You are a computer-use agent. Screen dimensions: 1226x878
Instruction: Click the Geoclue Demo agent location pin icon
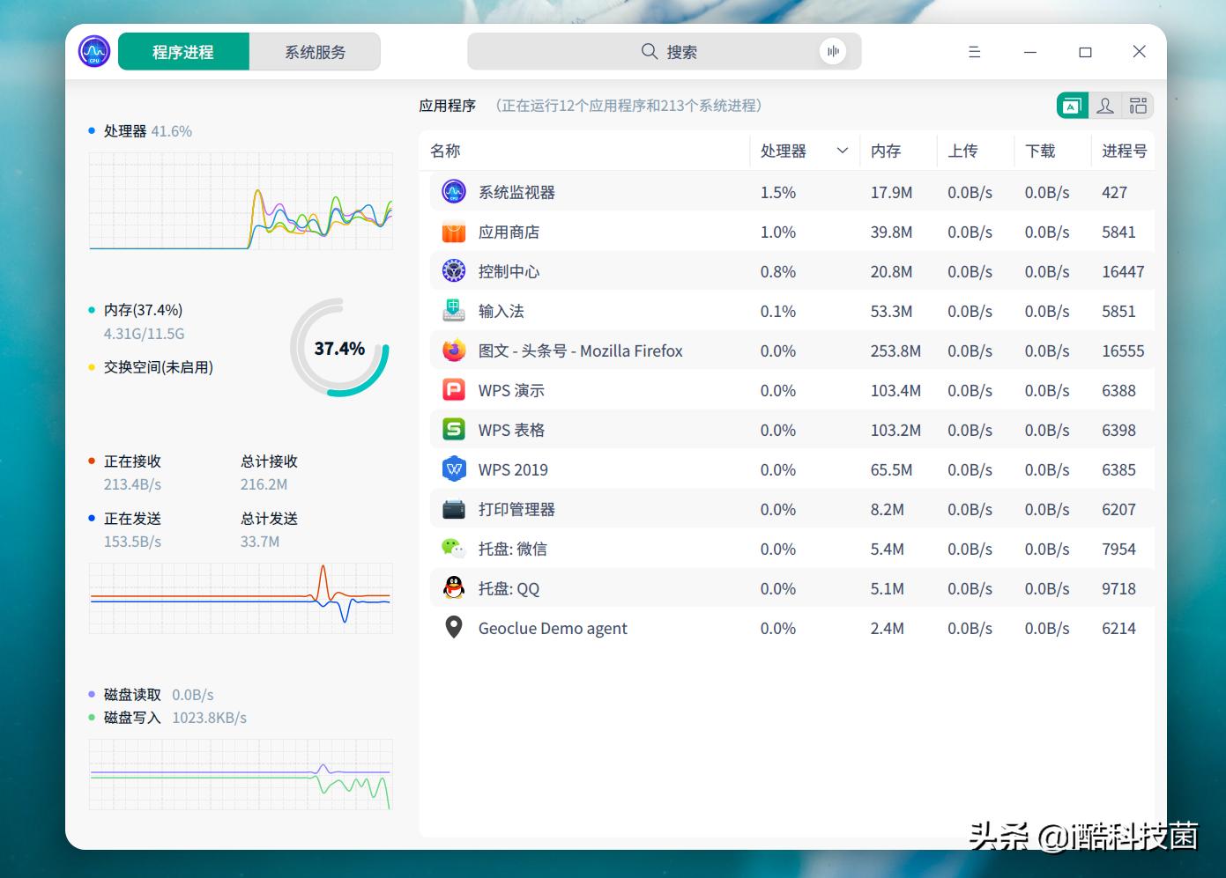click(x=453, y=627)
